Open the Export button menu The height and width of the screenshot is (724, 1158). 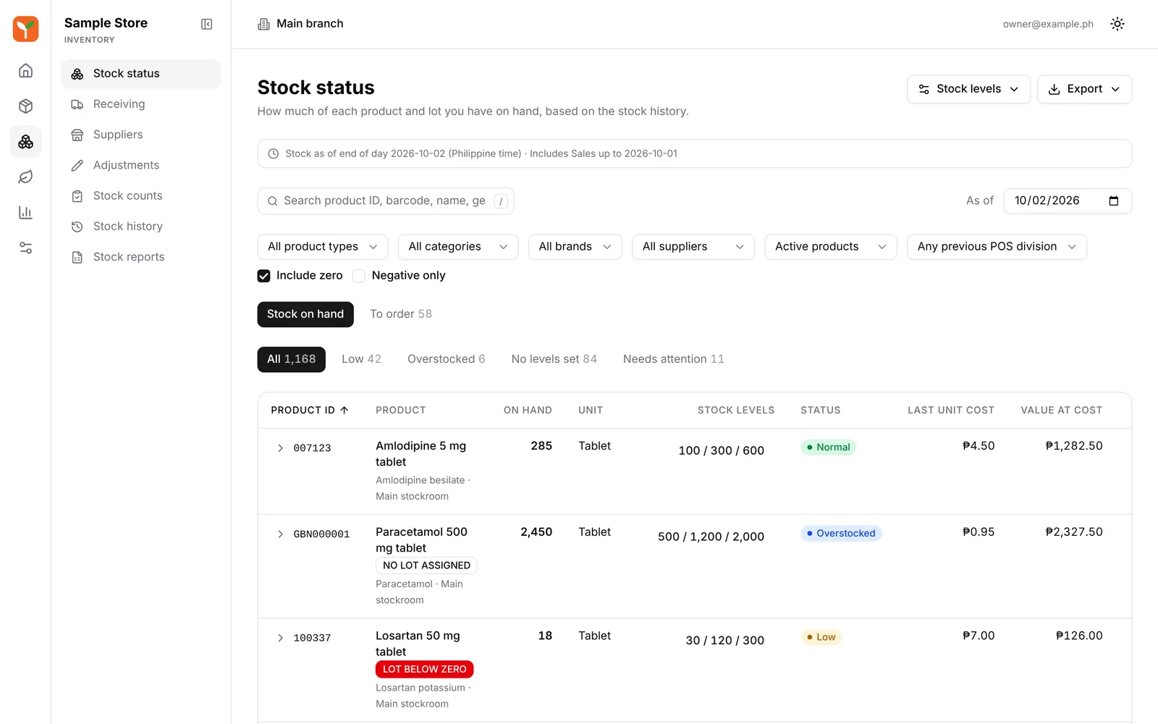click(1084, 89)
